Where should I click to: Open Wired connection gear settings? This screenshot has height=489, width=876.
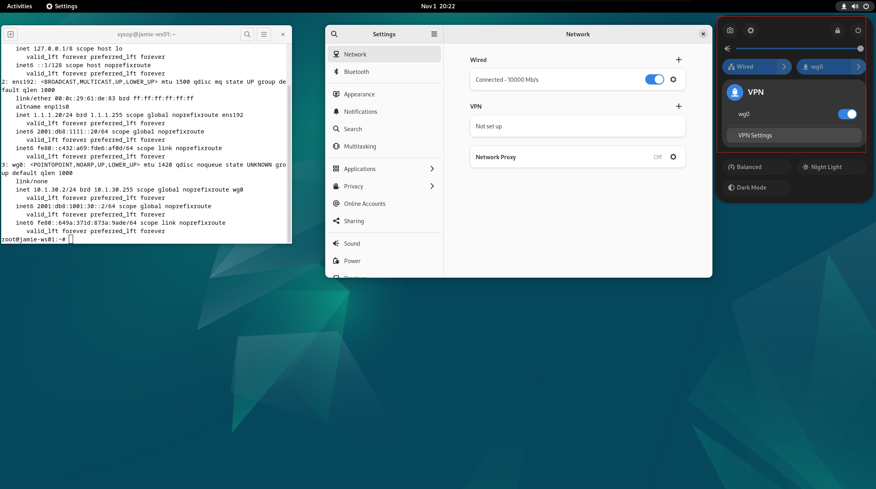(673, 79)
